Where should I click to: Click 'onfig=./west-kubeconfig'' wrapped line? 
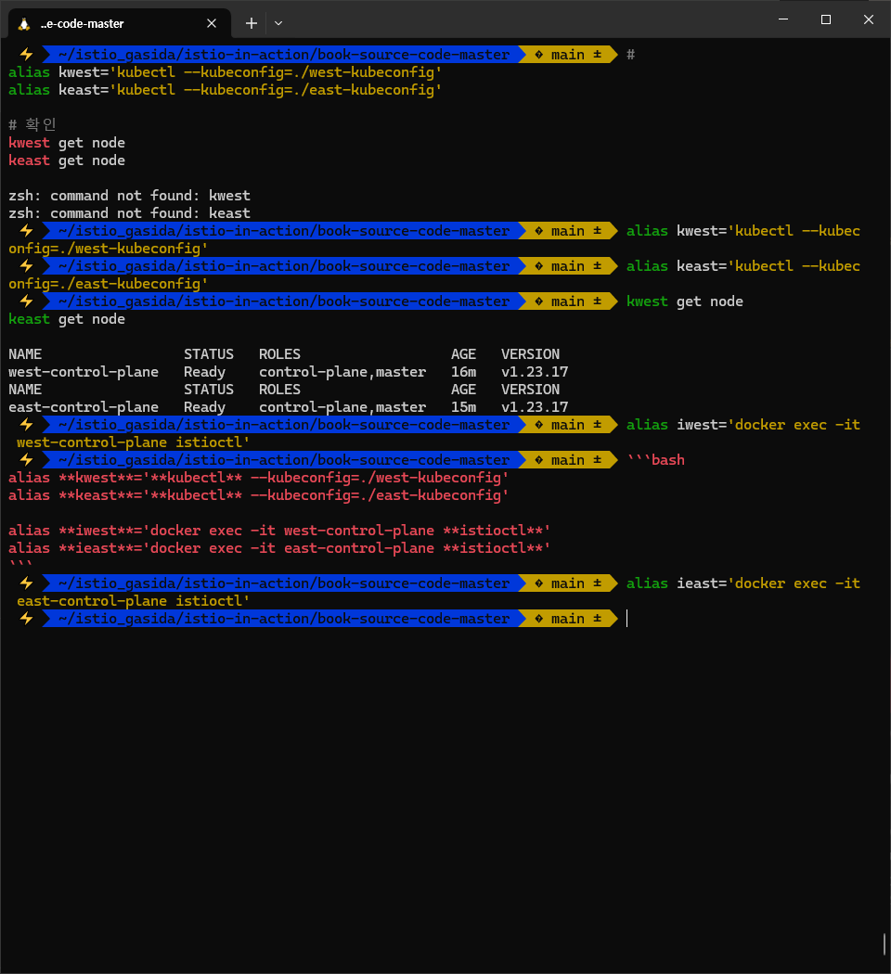108,250
